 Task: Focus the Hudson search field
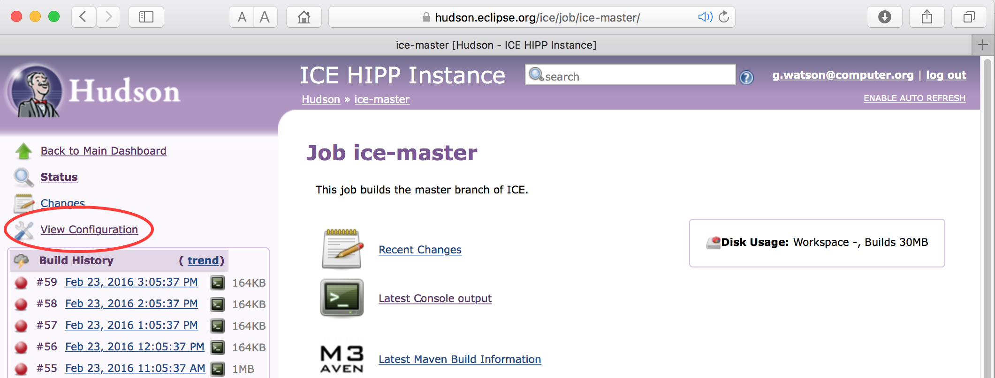[x=630, y=75]
